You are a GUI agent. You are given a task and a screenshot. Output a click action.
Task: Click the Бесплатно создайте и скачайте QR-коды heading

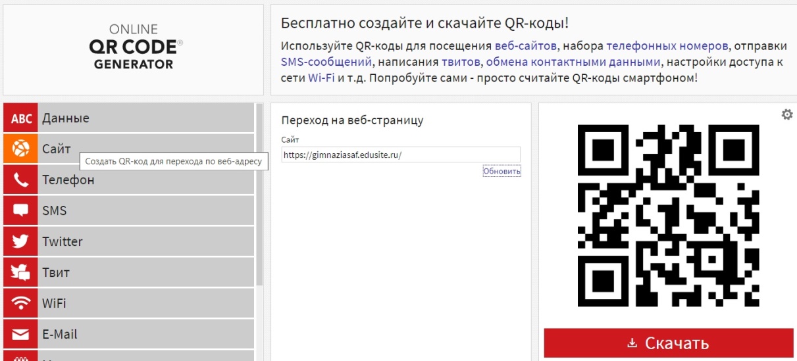[424, 24]
